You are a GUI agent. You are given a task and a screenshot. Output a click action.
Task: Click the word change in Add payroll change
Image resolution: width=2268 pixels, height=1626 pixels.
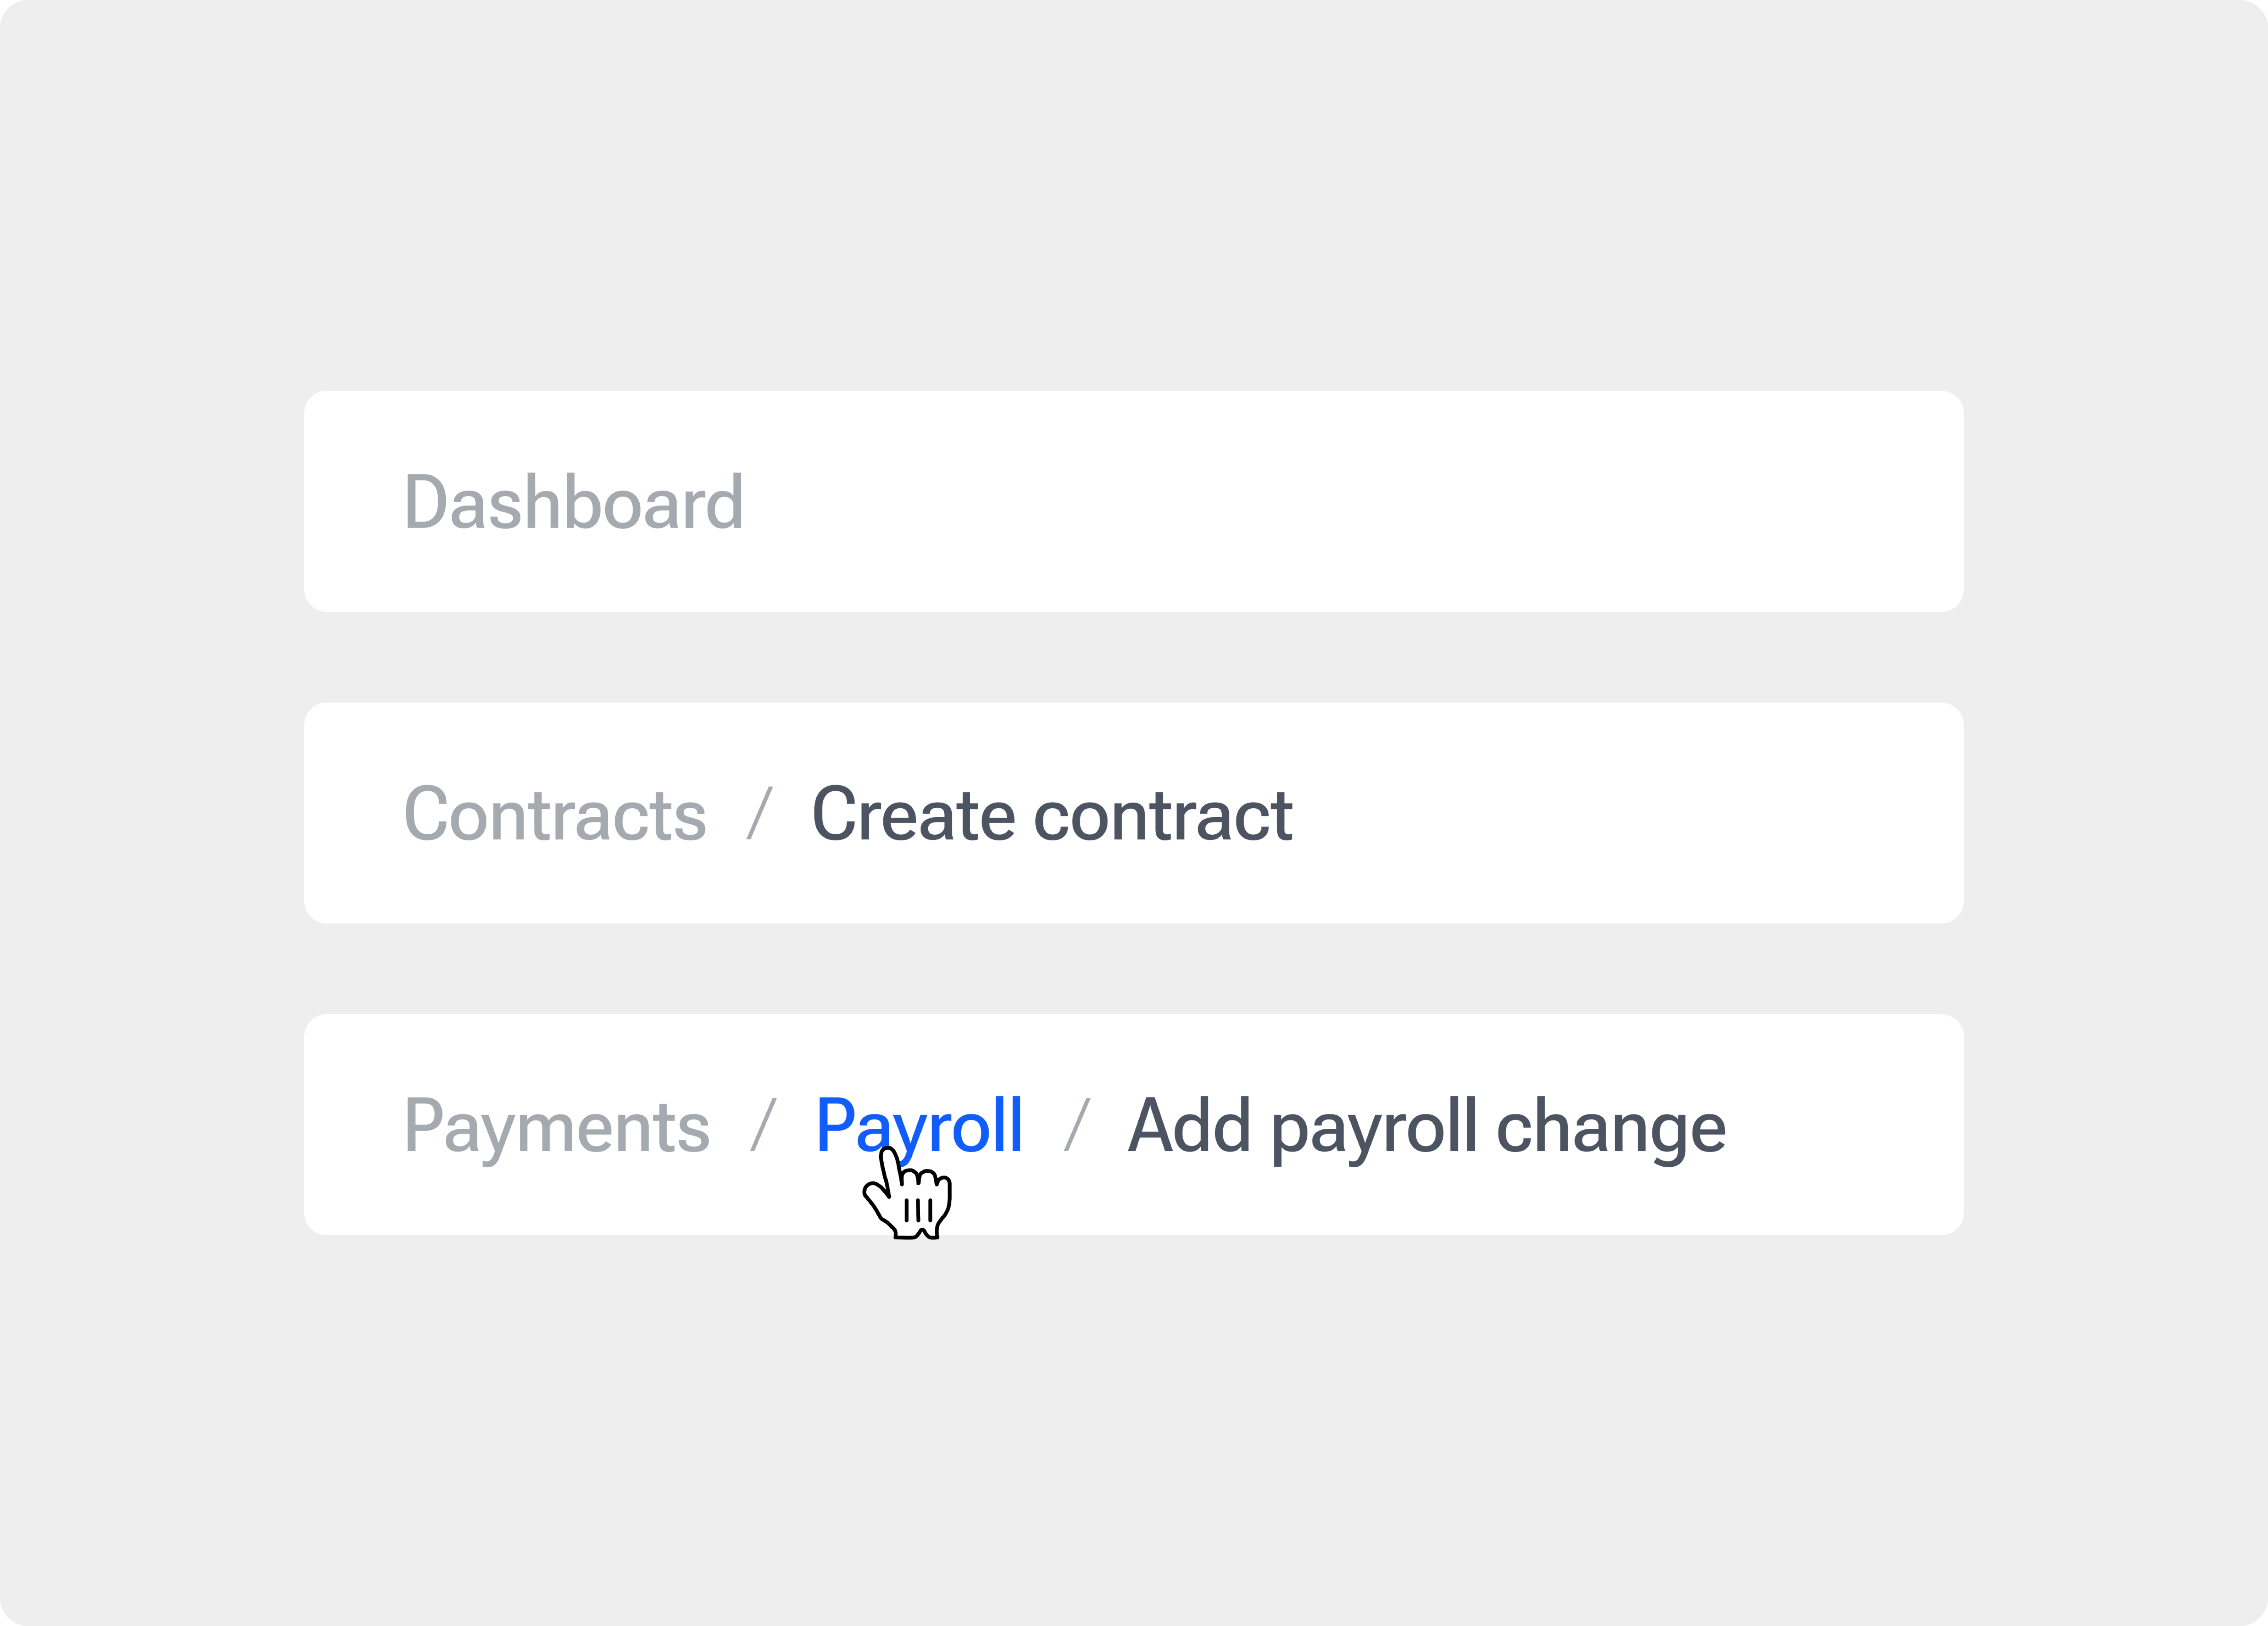coord(1611,1127)
